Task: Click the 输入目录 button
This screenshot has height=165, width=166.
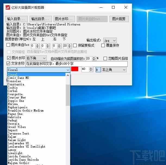Action: click(16, 19)
